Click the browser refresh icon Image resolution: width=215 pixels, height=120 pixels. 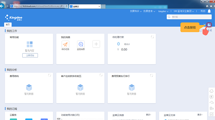point(67,6)
